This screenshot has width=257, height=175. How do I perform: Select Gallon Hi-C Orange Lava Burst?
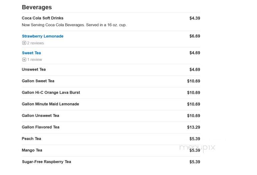(51, 92)
